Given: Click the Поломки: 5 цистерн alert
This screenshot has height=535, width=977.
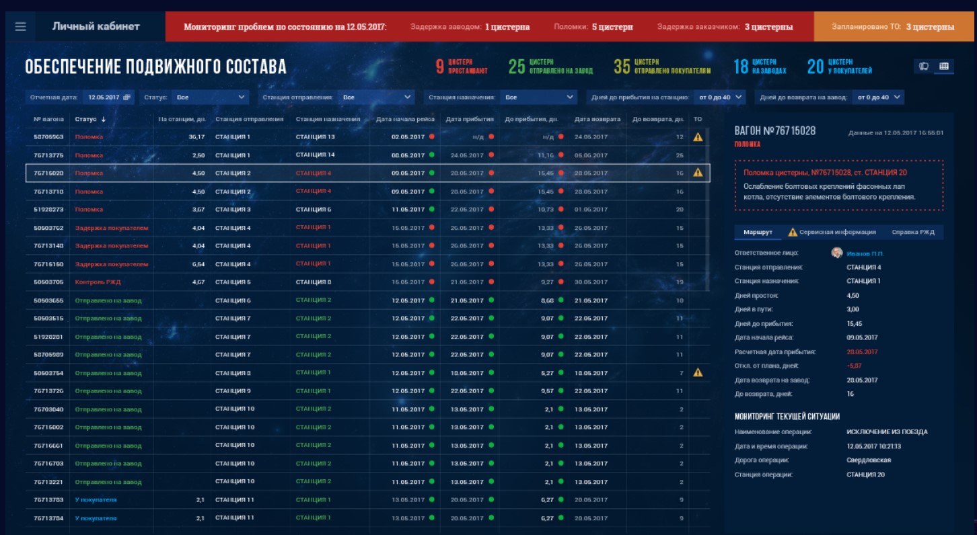Looking at the screenshot, I should [593, 27].
